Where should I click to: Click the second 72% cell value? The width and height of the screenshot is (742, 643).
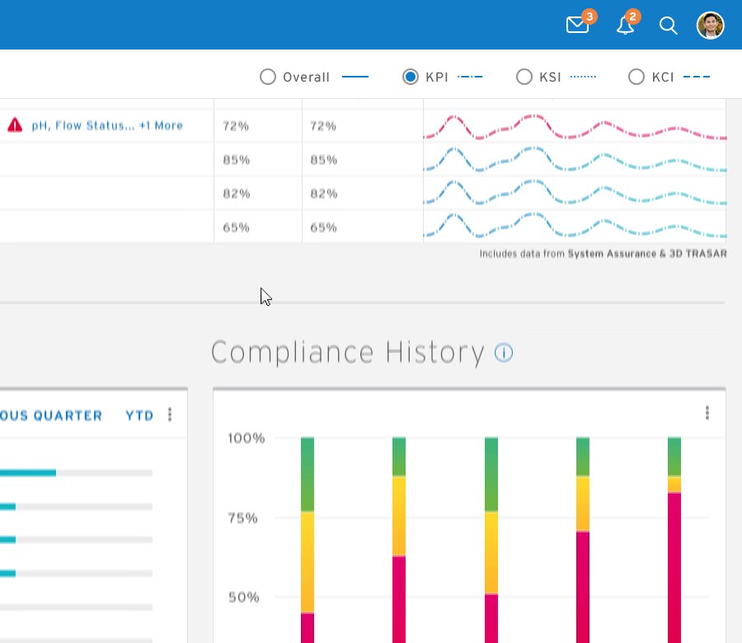[323, 126]
